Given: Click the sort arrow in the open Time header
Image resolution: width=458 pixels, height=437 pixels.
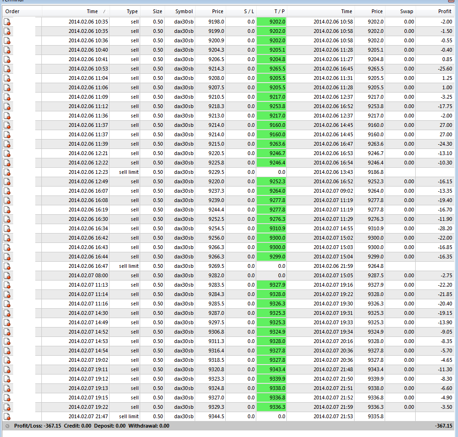Looking at the screenshot, I should [104, 11].
